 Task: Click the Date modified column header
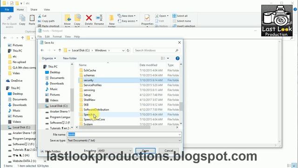point(148,65)
